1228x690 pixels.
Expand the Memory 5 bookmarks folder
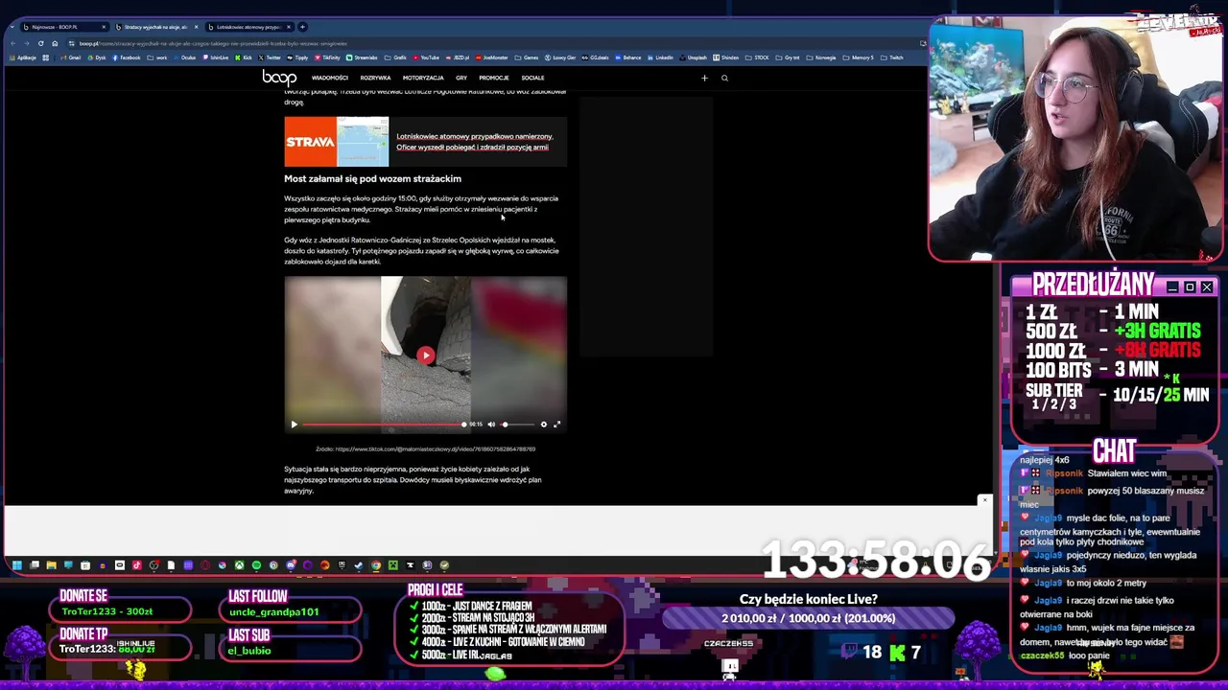coord(858,57)
